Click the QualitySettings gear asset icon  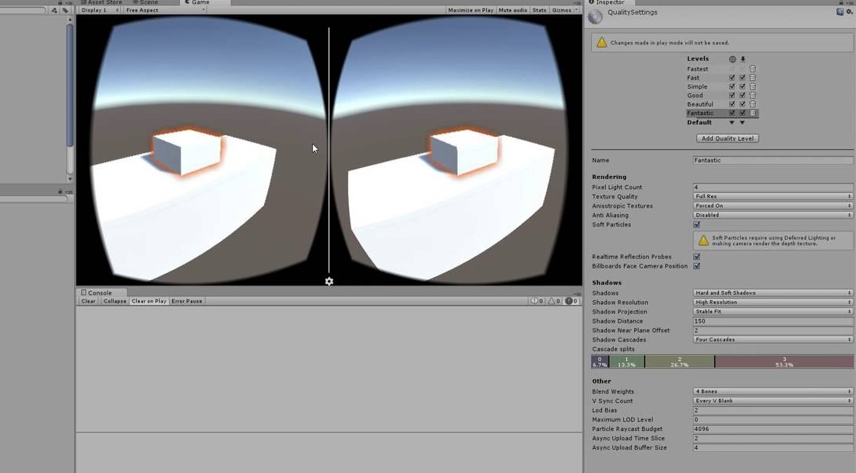coord(595,17)
